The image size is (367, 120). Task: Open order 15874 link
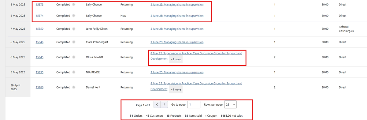[x=39, y=16]
